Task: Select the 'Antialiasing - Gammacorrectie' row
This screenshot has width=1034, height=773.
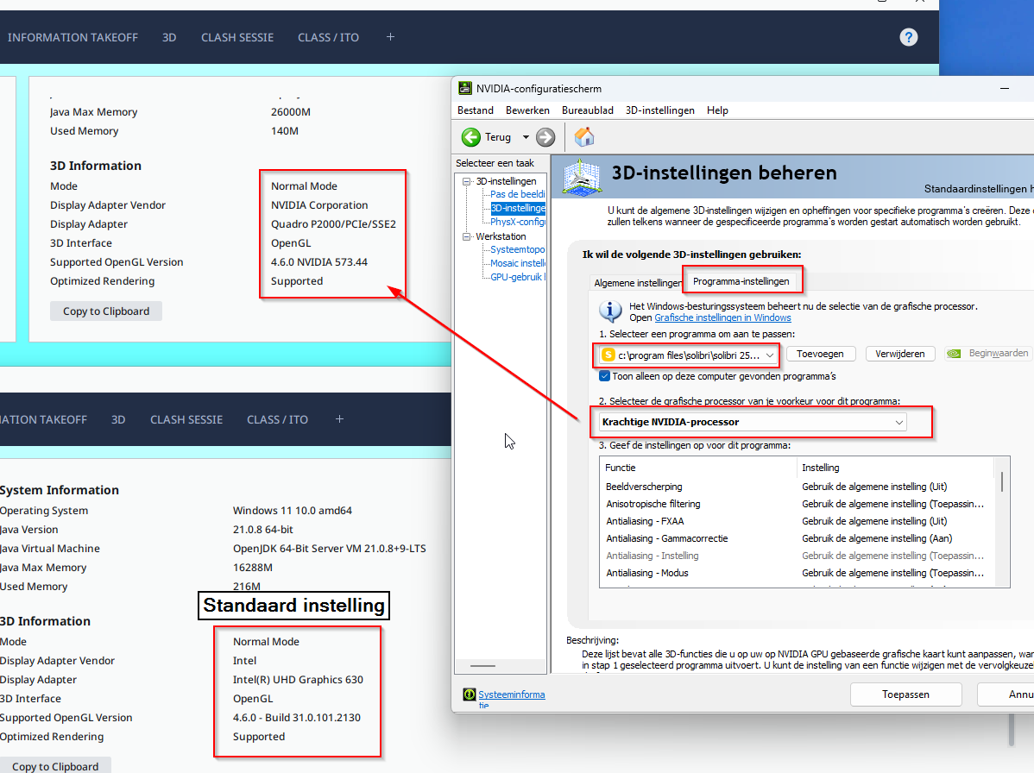Action: click(796, 538)
